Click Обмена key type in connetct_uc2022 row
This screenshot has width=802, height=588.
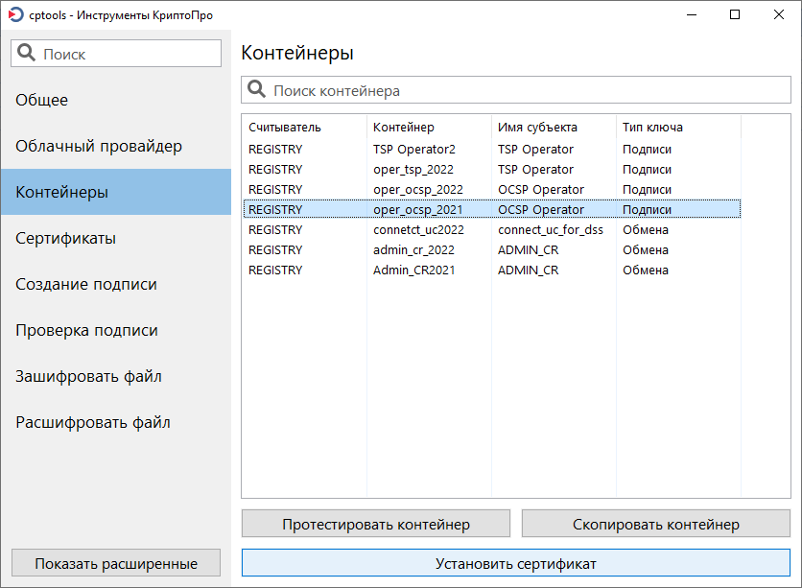[646, 229]
